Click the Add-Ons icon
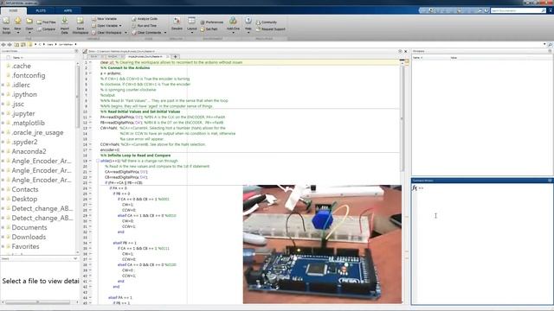 click(x=233, y=21)
